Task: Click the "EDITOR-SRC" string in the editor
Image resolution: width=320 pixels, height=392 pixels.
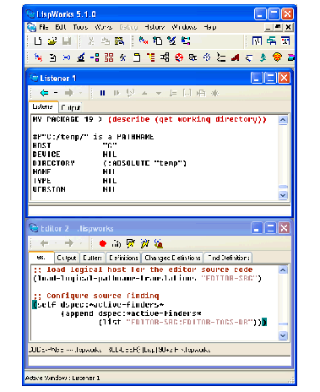Action: pyautogui.click(x=230, y=278)
